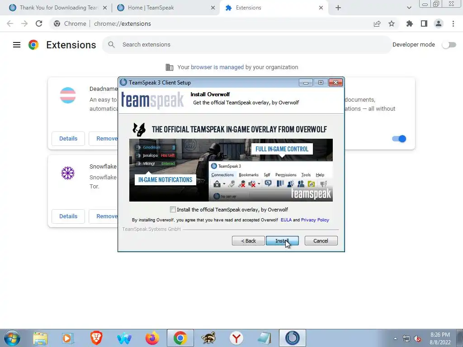Image resolution: width=463 pixels, height=347 pixels.
Task: Open the Overwolf Privacy Policy link
Action: pyautogui.click(x=315, y=220)
